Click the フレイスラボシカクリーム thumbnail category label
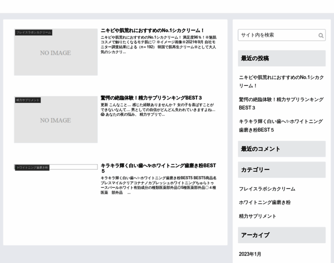This screenshot has height=263, width=334. pyautogui.click(x=34, y=32)
